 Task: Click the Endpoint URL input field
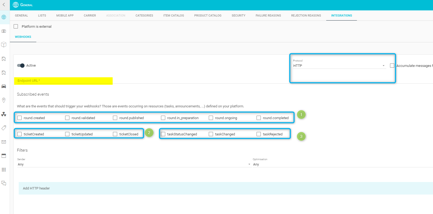point(64,81)
